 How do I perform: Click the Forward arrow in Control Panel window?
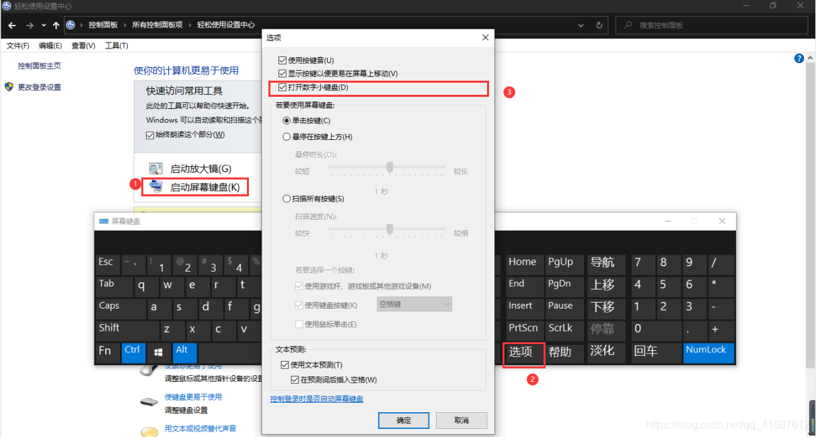tap(30, 26)
